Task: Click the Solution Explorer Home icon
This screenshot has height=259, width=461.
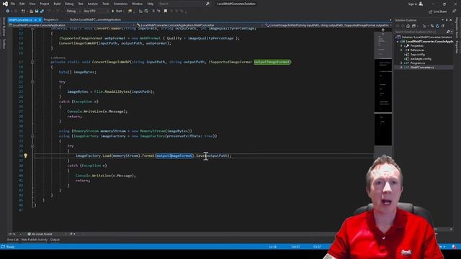Action: (408, 26)
